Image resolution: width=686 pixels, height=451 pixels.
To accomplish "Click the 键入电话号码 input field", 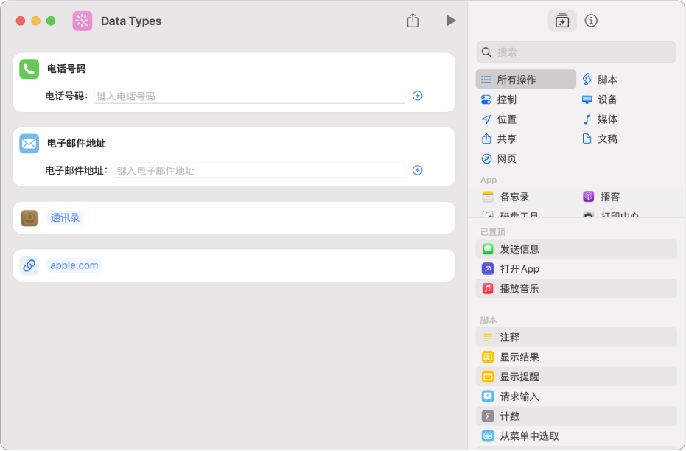I will point(250,97).
